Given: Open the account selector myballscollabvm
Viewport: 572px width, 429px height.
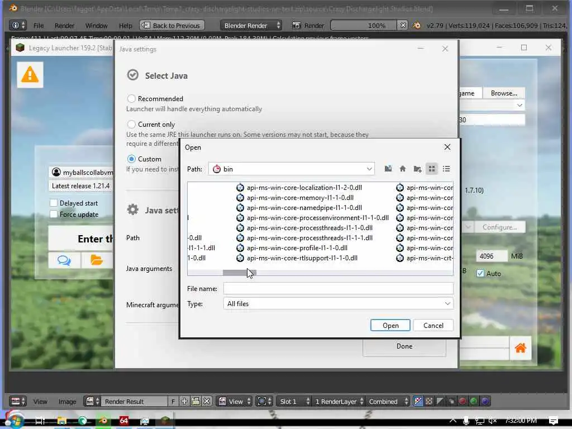Looking at the screenshot, I should 82,172.
